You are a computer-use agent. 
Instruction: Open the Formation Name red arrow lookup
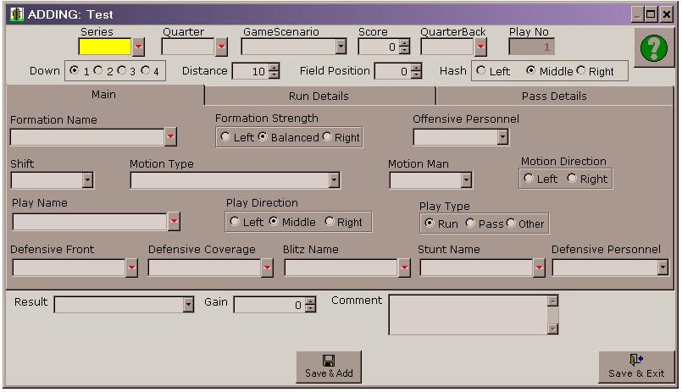(x=170, y=137)
